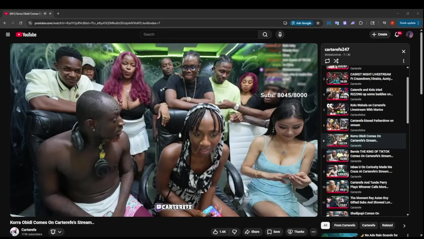
Task: Go to YouTube home via logo
Action: [x=26, y=35]
